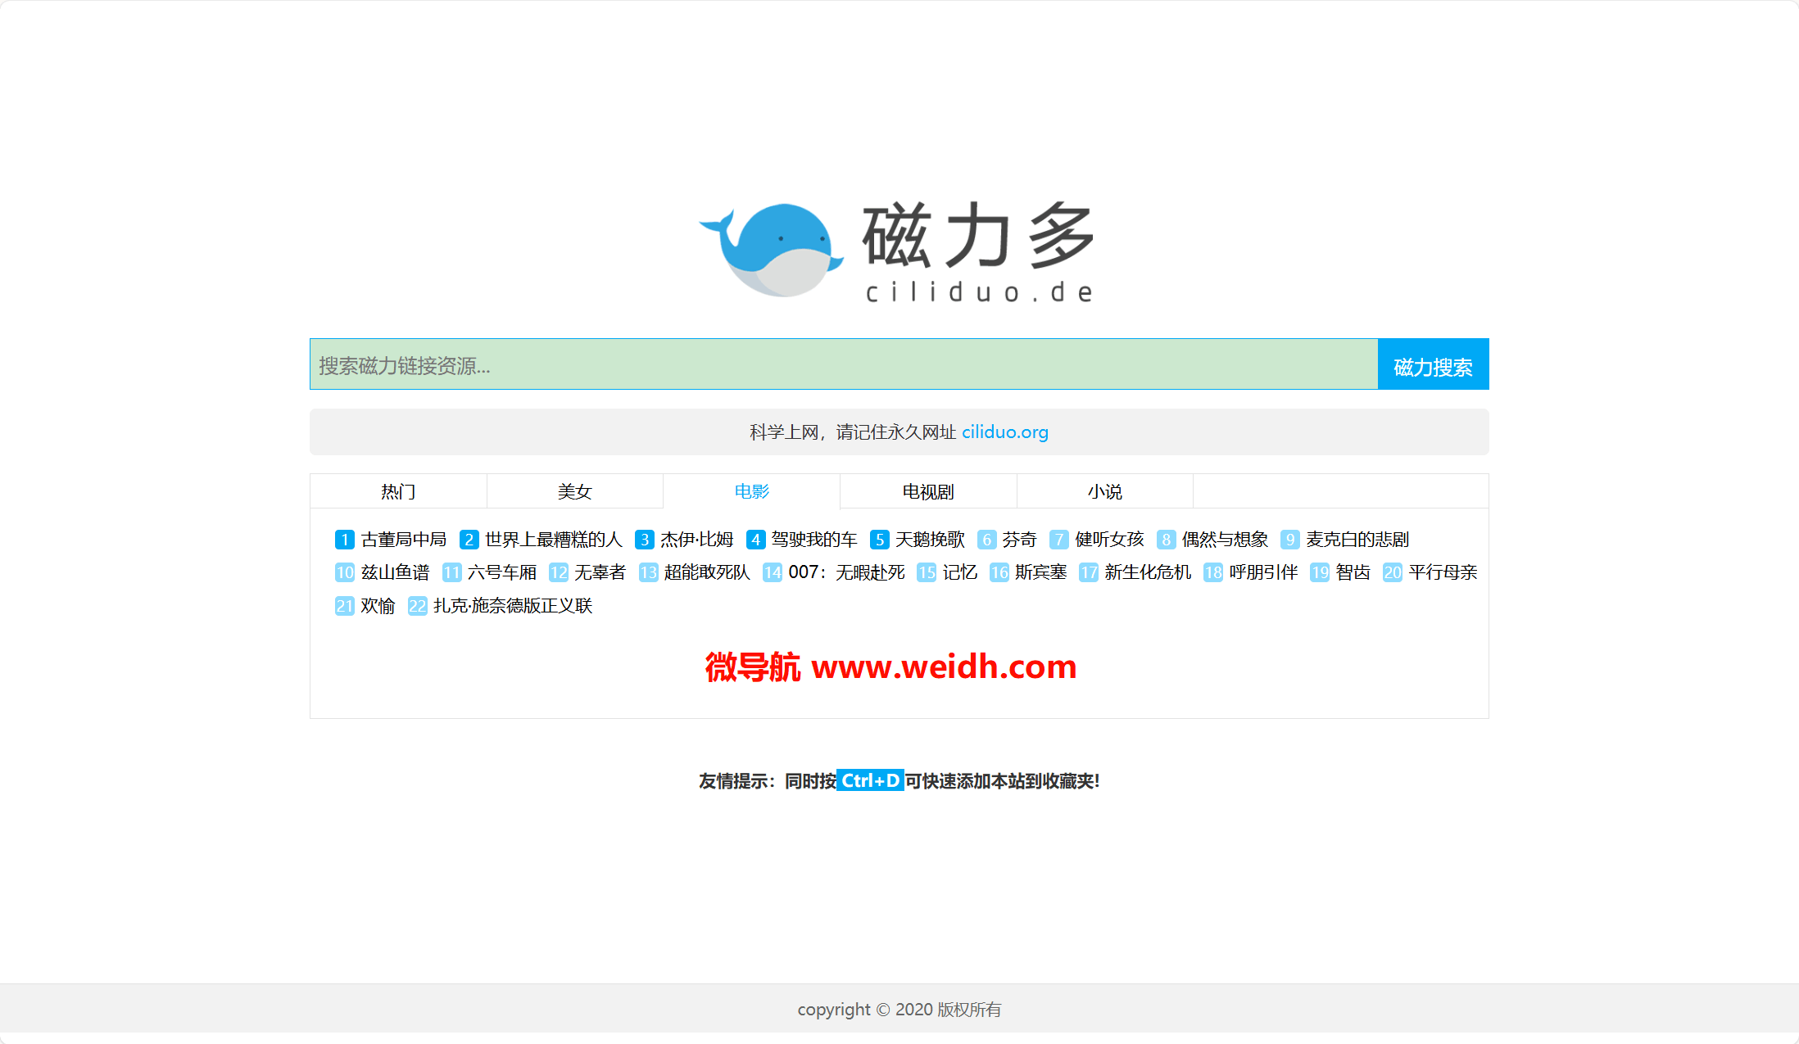Viewport: 1799px width, 1044px height.
Task: Switch to the 美女 tab
Action: pyautogui.click(x=574, y=491)
